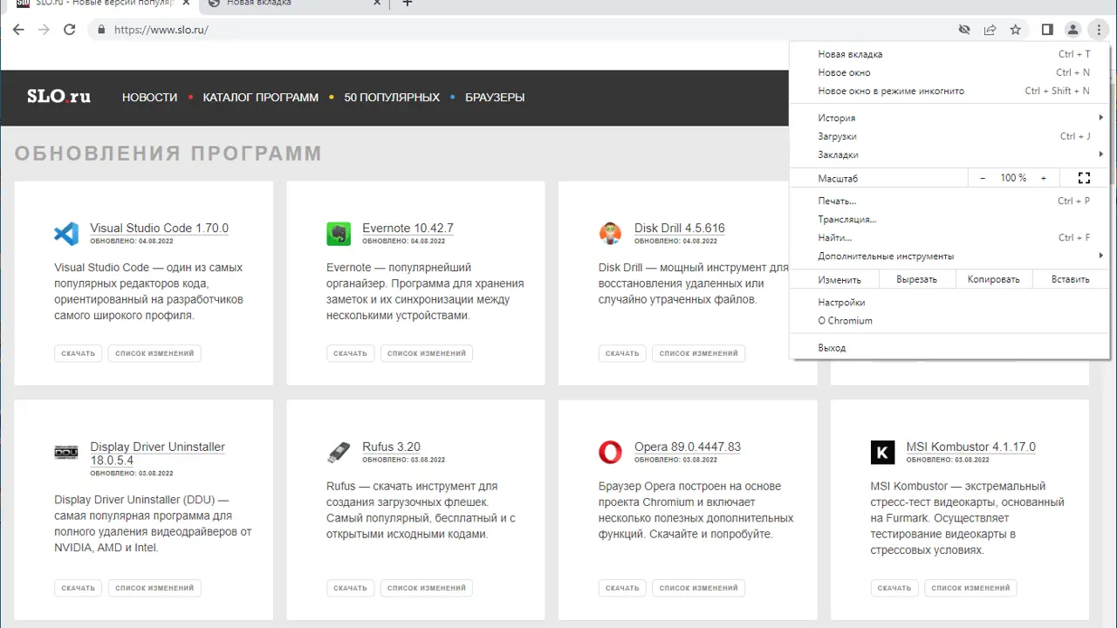Click the Visual Studio Code logo icon

(66, 234)
